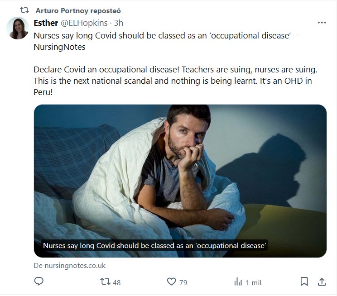Click the display name Esther
337x296 pixels.
tap(46, 23)
